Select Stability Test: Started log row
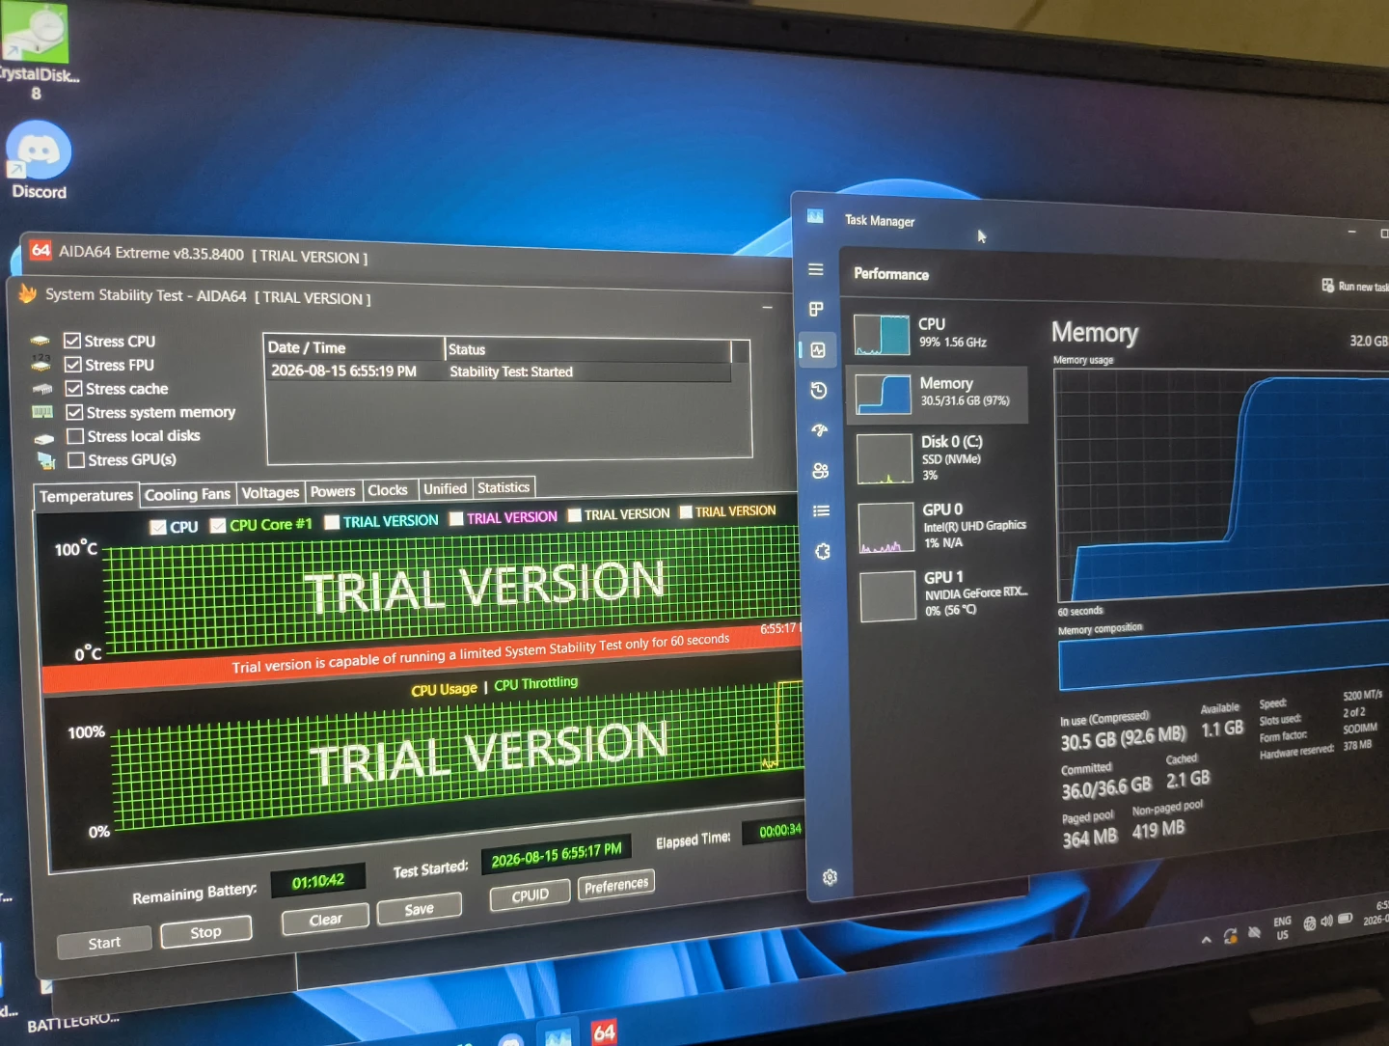 pyautogui.click(x=498, y=372)
